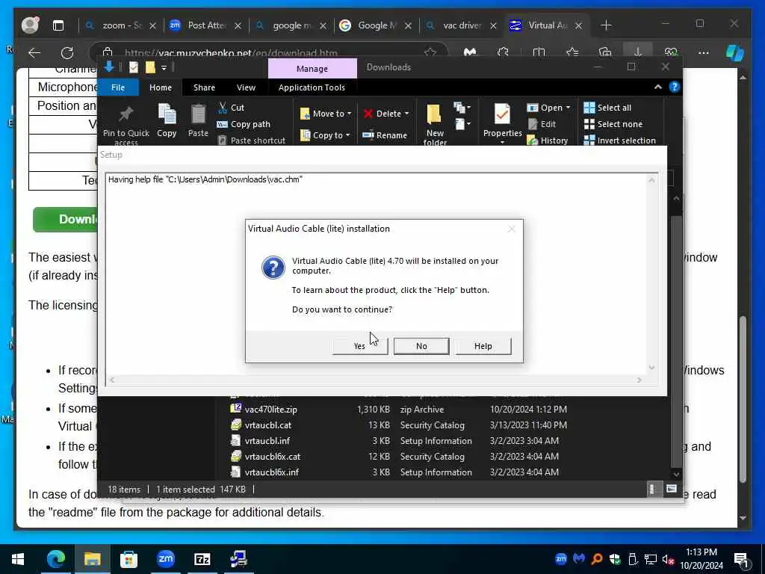The width and height of the screenshot is (765, 574).
Task: Switch to the View ribbon tab
Action: tap(246, 87)
